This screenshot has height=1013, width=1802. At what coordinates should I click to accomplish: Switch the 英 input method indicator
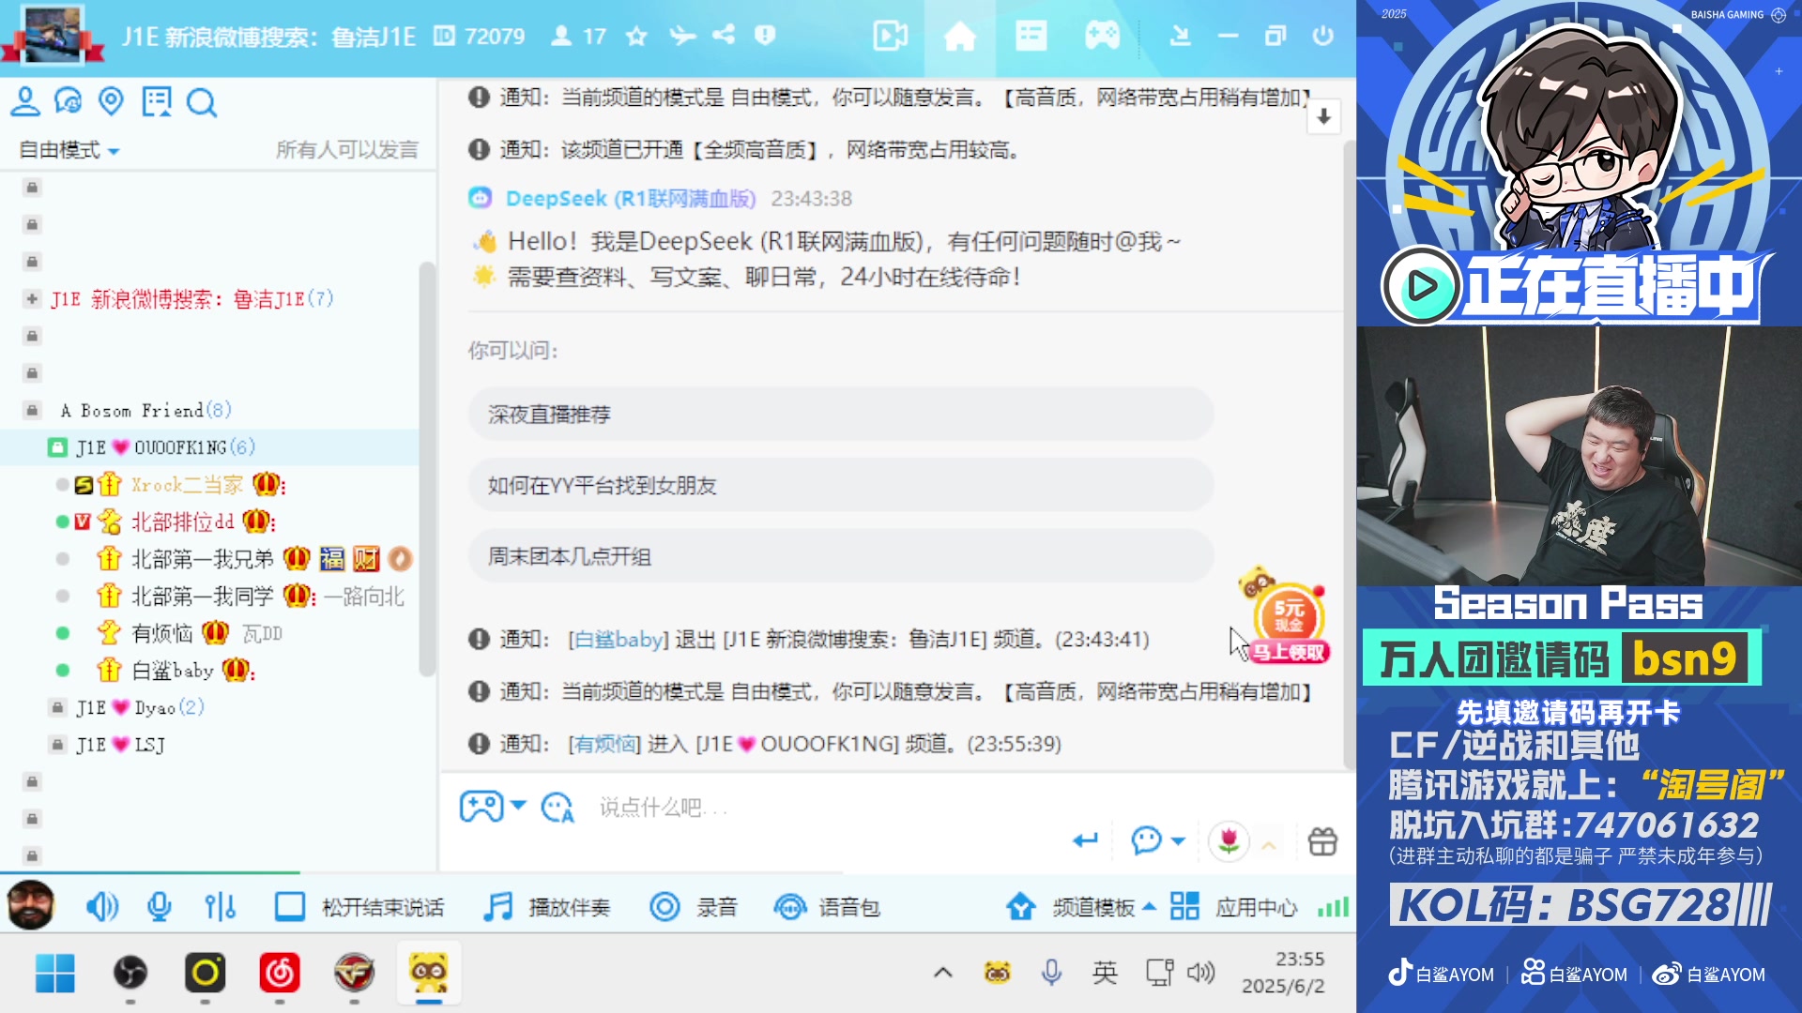[1105, 973]
